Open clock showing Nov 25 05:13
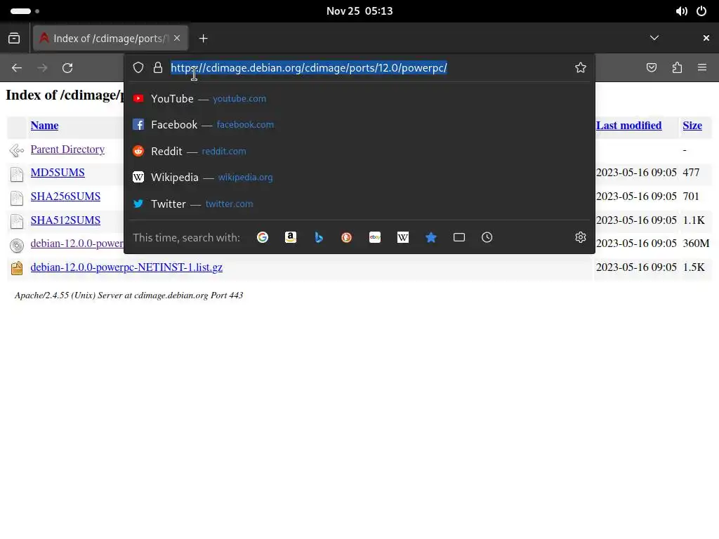The height and width of the screenshot is (539, 719). click(359, 11)
